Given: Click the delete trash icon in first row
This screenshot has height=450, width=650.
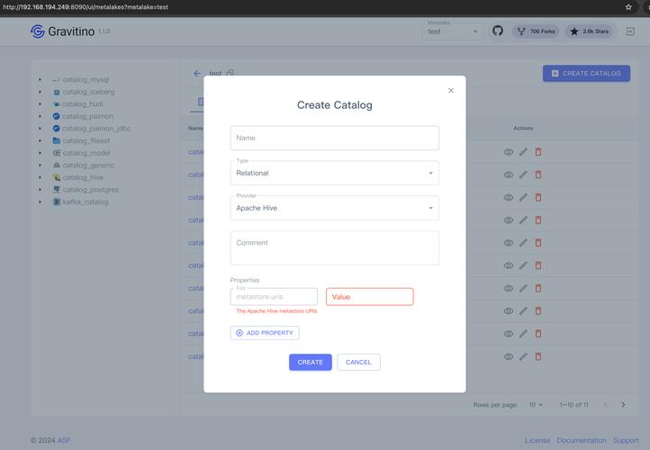Looking at the screenshot, I should point(538,152).
